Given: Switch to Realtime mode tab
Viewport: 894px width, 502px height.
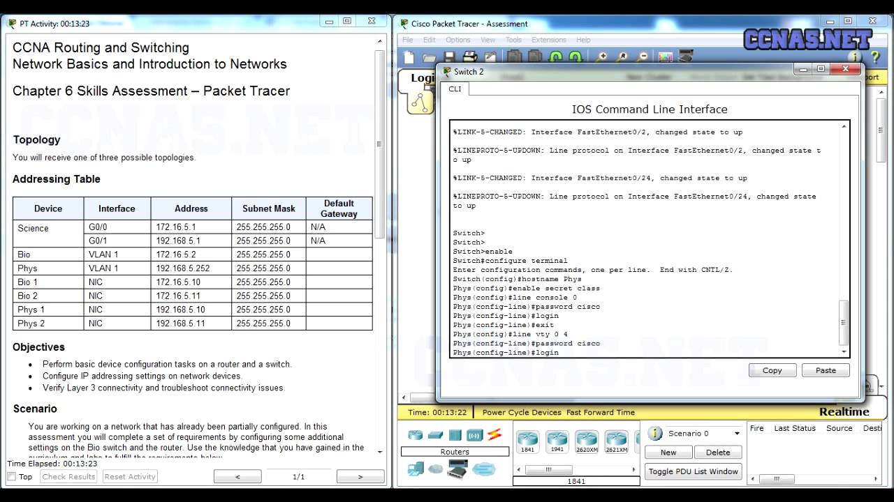Looking at the screenshot, I should pos(844,411).
